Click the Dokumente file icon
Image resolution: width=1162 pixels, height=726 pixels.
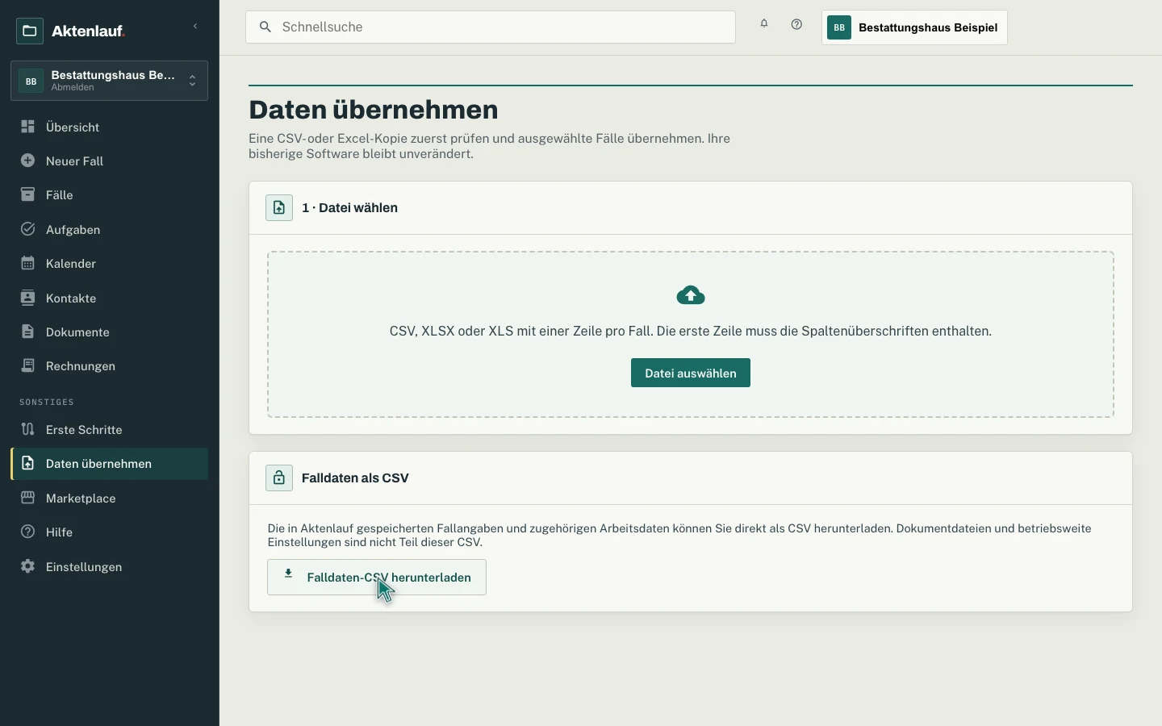27,332
